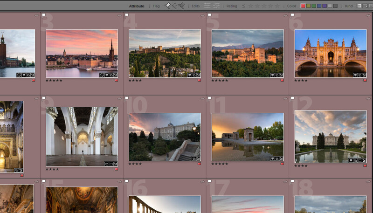
Task: Select the white arches interior thumbnail
Action: point(82,137)
